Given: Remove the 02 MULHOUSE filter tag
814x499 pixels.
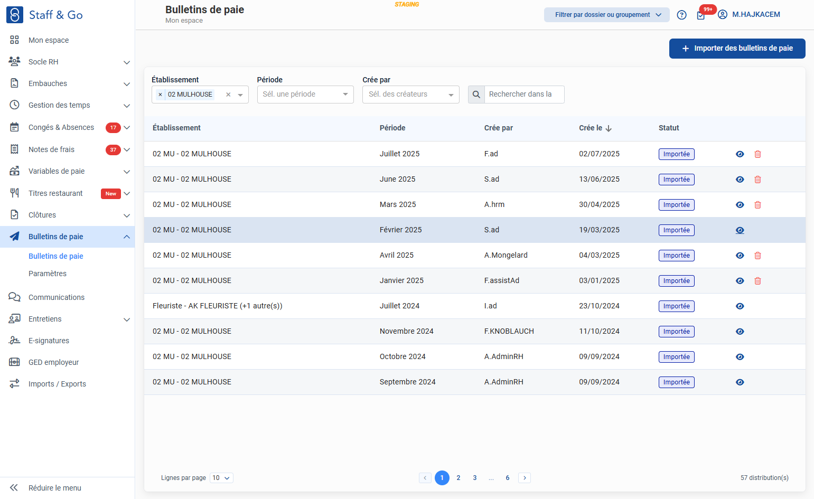Looking at the screenshot, I should [x=161, y=95].
